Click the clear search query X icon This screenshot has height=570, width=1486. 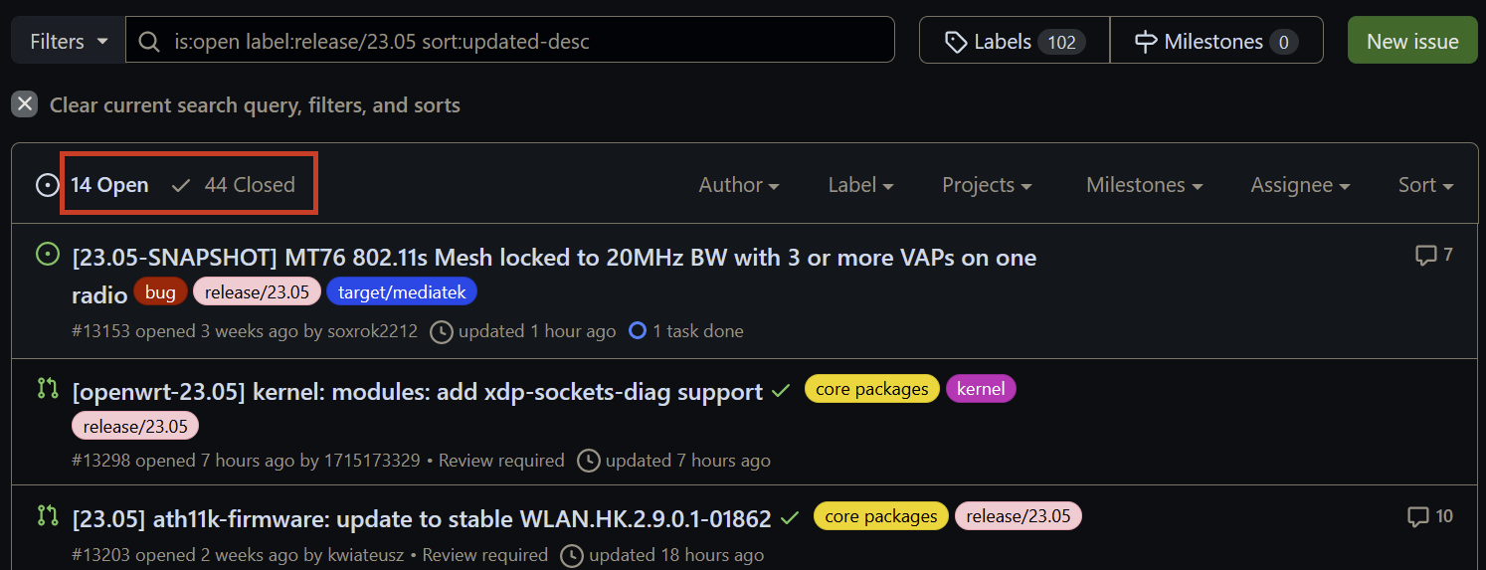point(25,104)
